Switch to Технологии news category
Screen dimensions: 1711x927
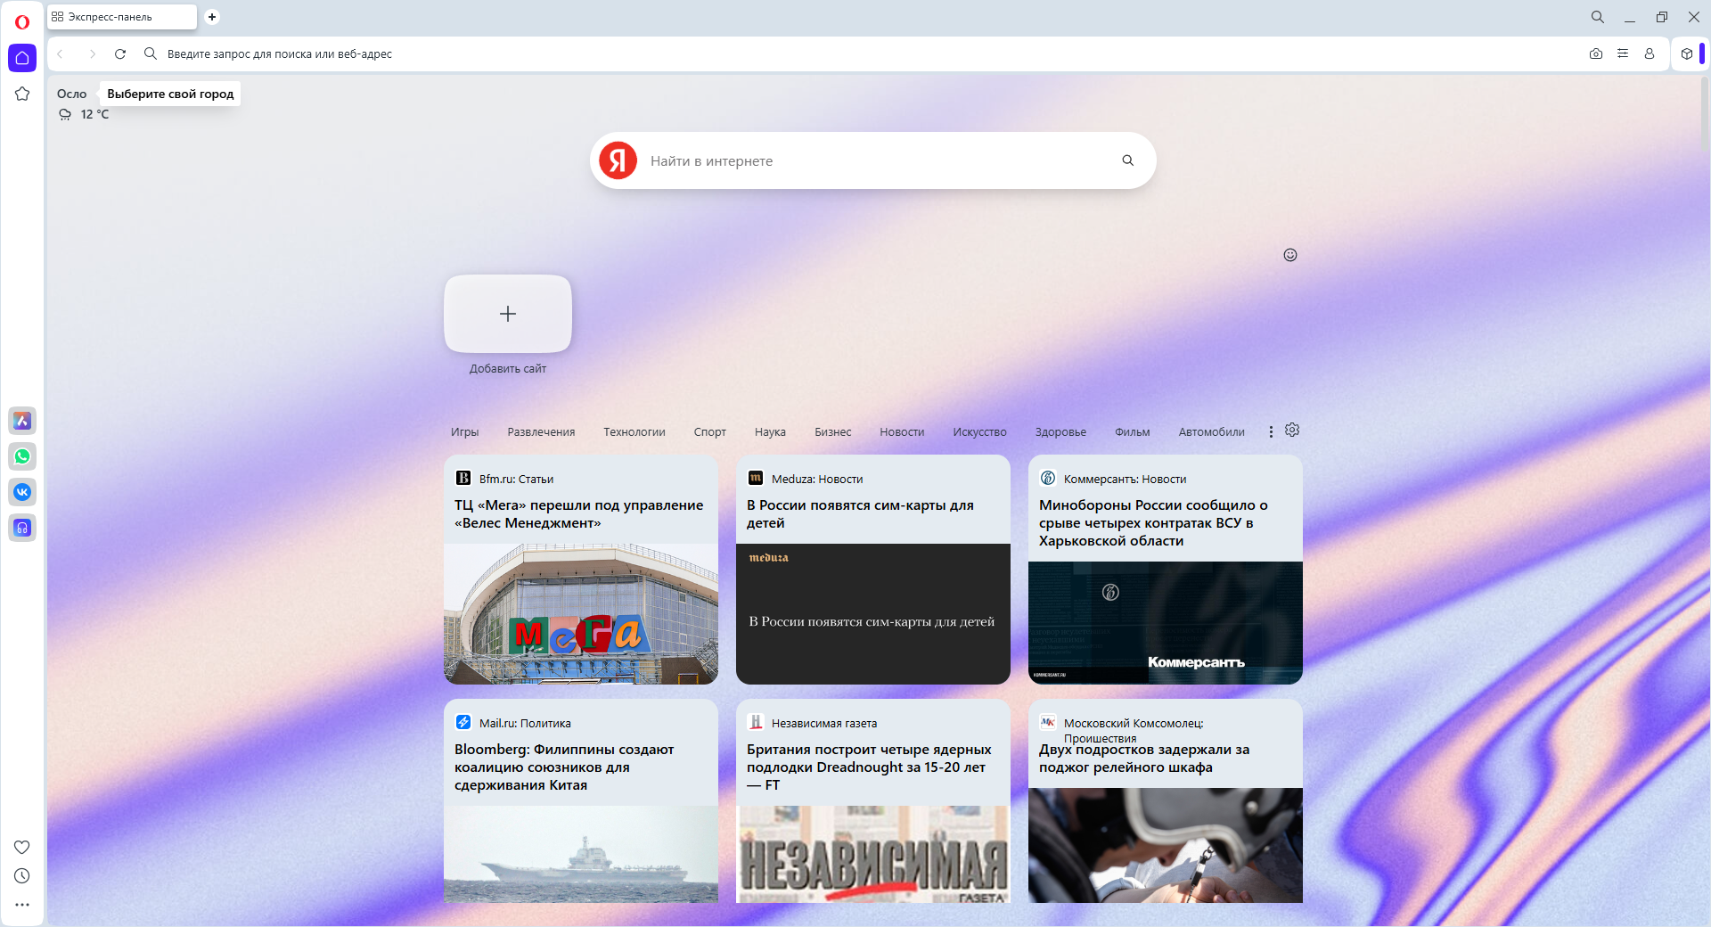point(634,432)
